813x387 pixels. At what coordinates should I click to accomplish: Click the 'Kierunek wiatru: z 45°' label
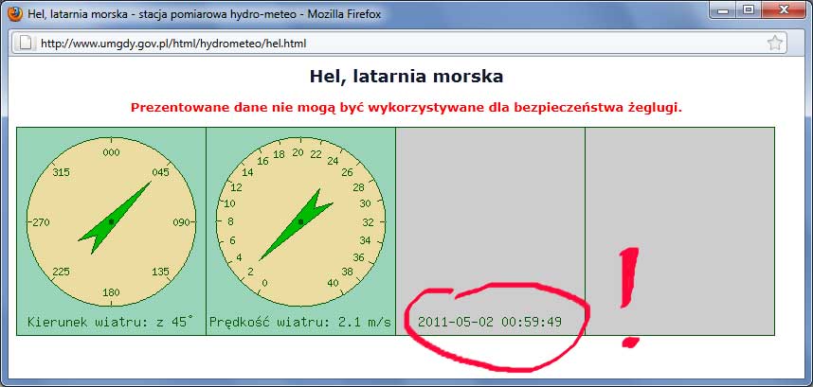111,322
